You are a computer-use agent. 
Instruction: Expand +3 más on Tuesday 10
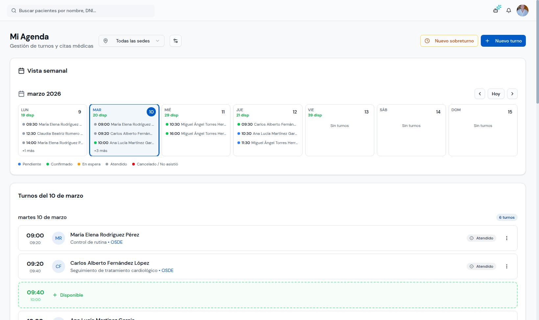(101, 151)
